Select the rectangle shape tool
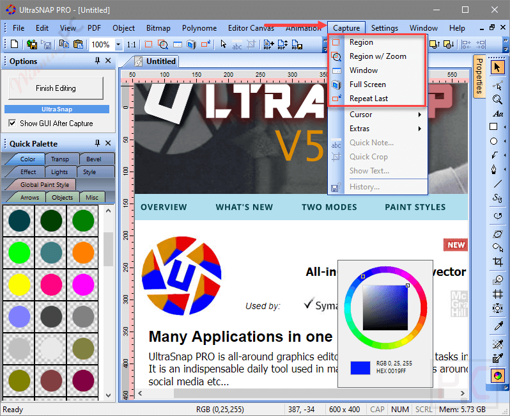The width and height of the screenshot is (510, 416). pyautogui.click(x=494, y=127)
